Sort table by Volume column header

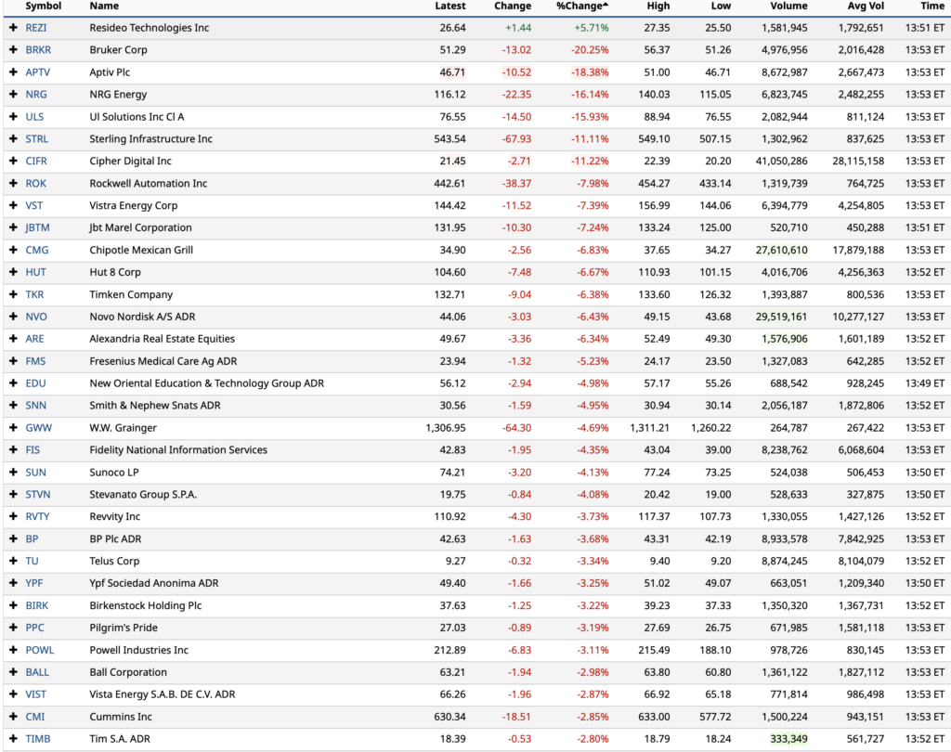[x=788, y=6]
